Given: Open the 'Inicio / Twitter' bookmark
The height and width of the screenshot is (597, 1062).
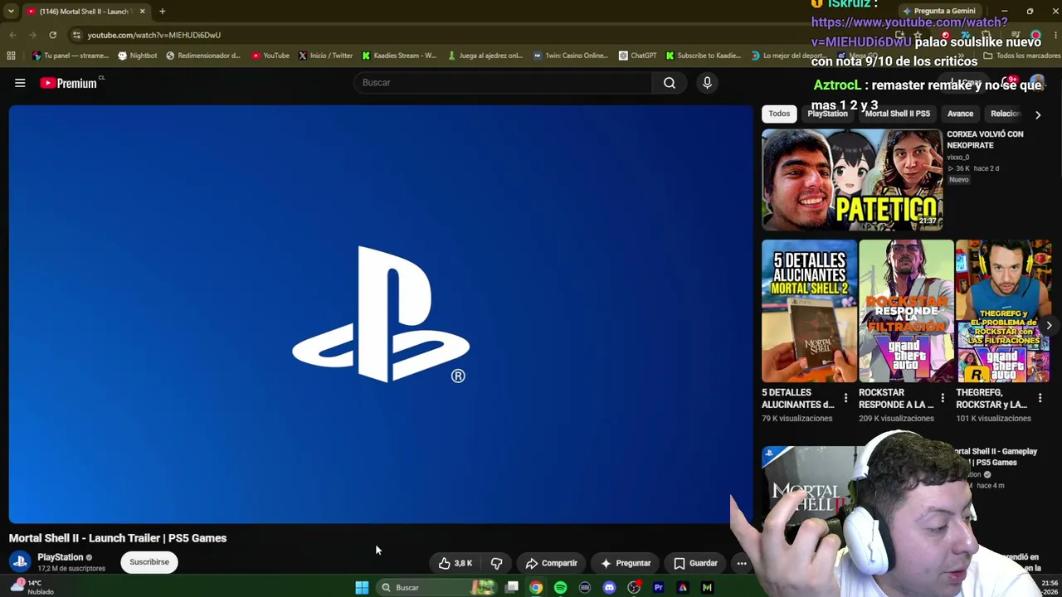Looking at the screenshot, I should (x=325, y=56).
